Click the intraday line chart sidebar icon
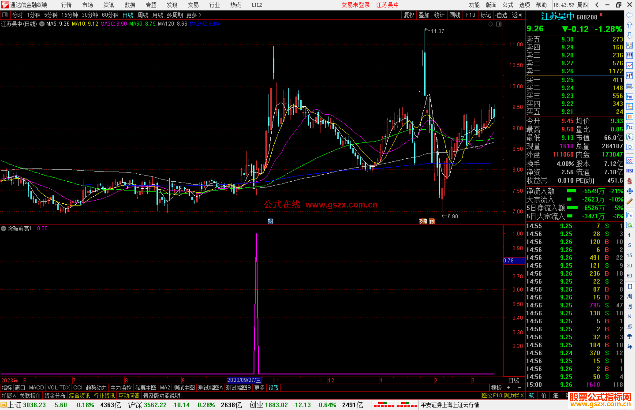Image resolution: width=635 pixels, height=410 pixels. (629, 66)
